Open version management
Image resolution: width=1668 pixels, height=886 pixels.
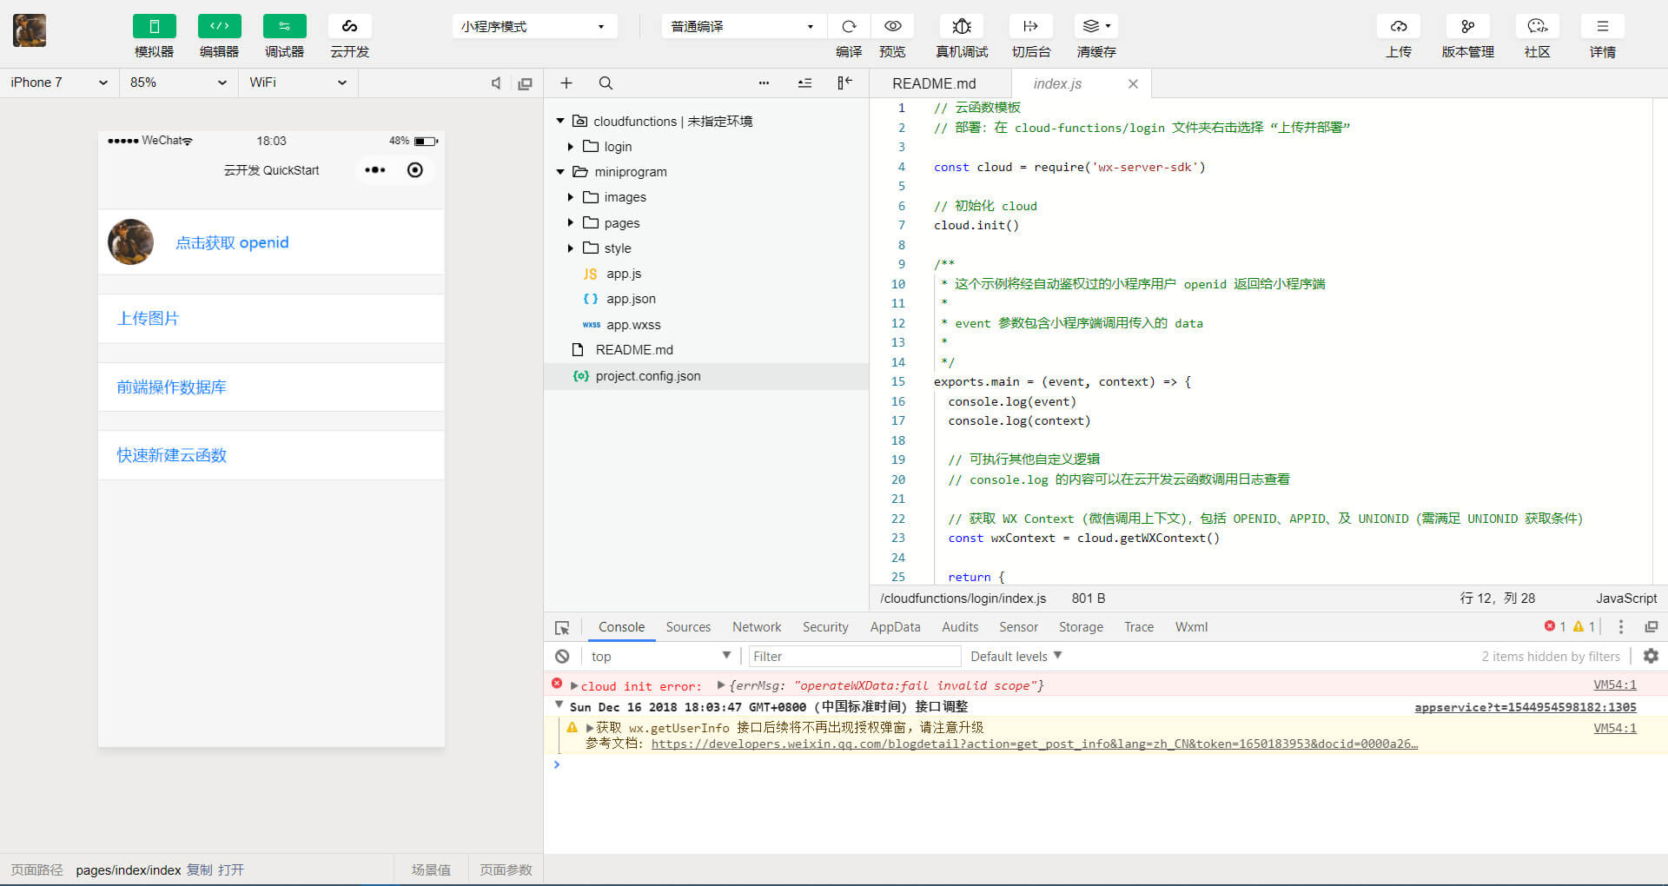[1467, 27]
